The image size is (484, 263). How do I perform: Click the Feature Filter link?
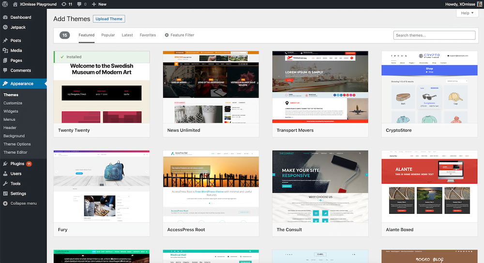(x=182, y=35)
